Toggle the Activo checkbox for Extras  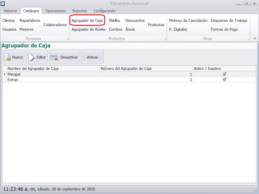point(225,80)
